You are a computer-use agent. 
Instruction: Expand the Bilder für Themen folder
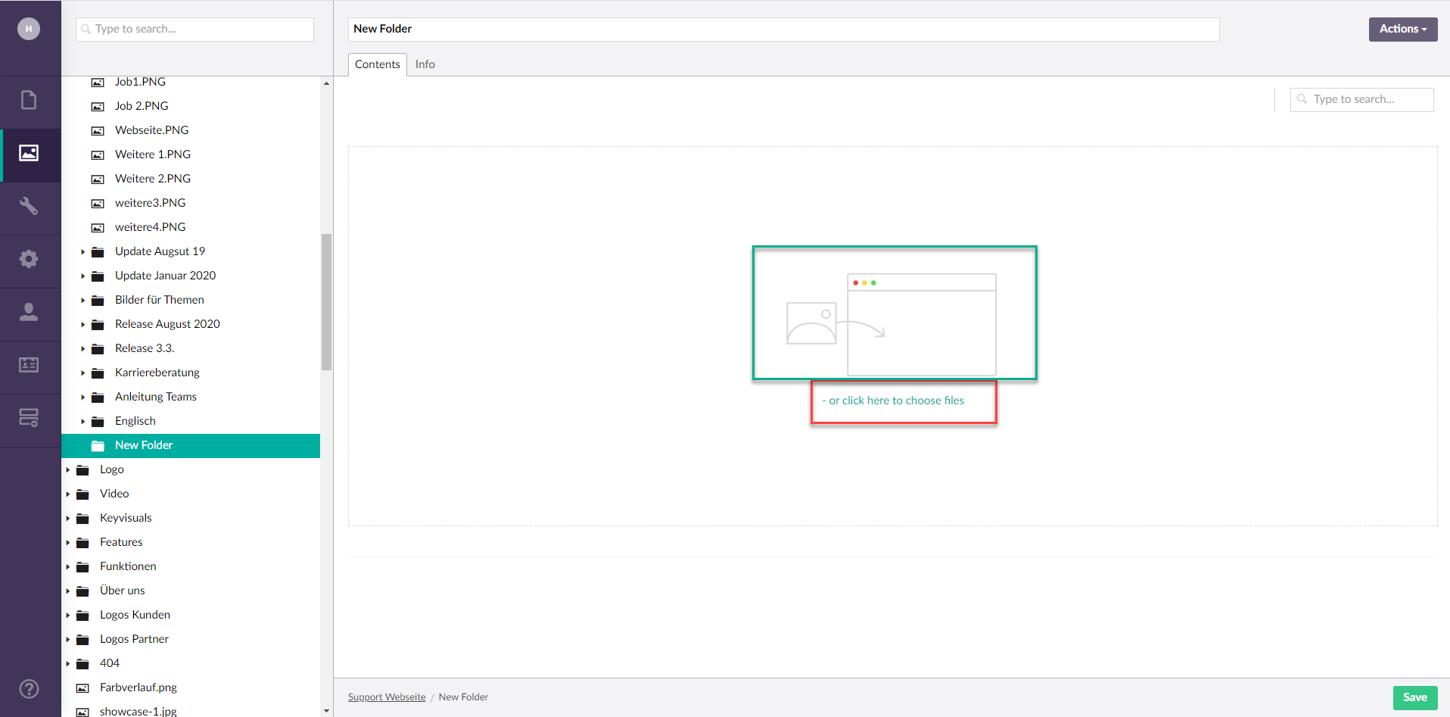pos(82,300)
